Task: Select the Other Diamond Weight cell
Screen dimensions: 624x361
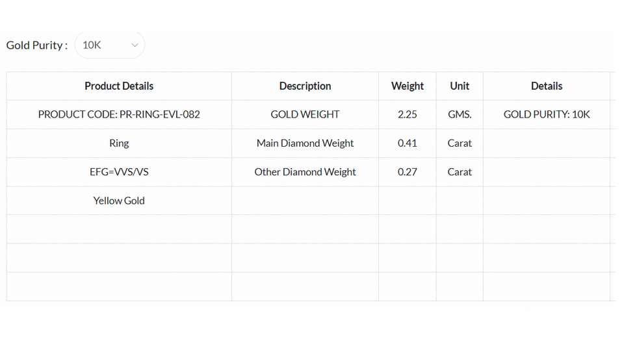Action: (305, 172)
